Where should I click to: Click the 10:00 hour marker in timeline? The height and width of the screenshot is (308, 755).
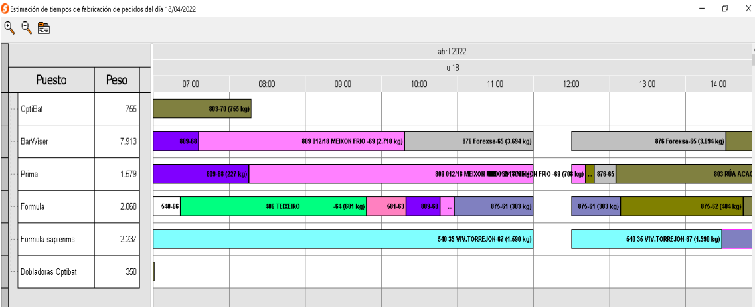419,84
